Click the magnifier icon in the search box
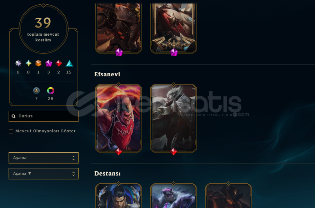Viewport: 315px width, 208px height. click(x=14, y=116)
